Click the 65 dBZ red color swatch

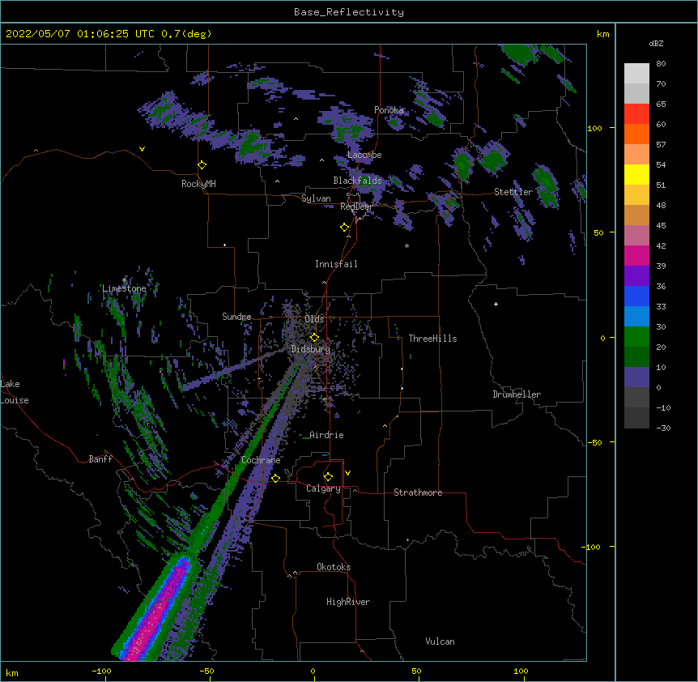tap(636, 114)
